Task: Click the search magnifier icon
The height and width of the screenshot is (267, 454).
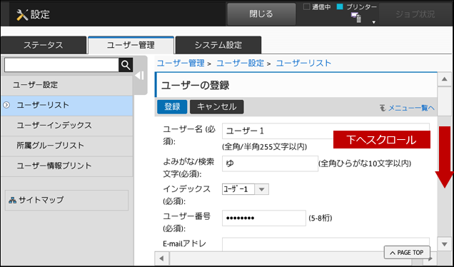Action: [x=126, y=66]
